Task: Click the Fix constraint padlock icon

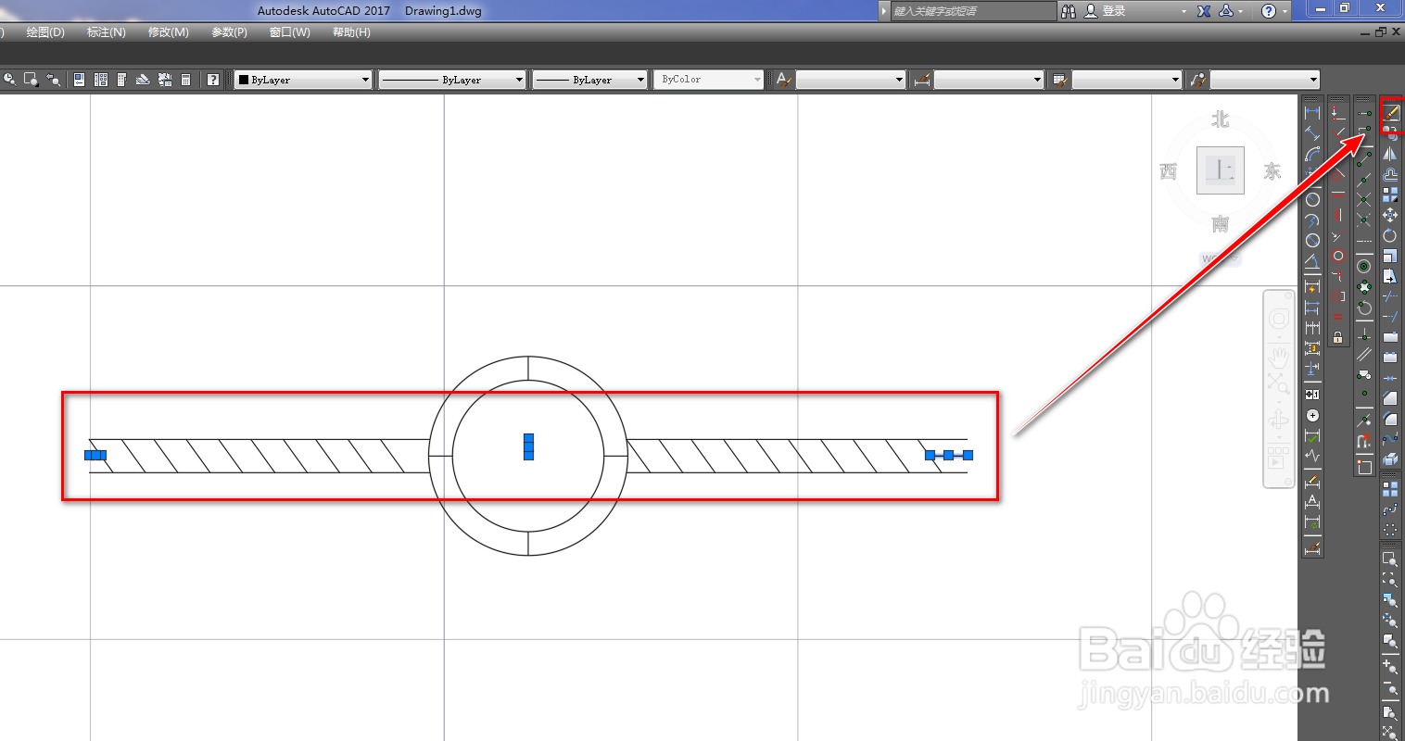Action: (x=1337, y=337)
